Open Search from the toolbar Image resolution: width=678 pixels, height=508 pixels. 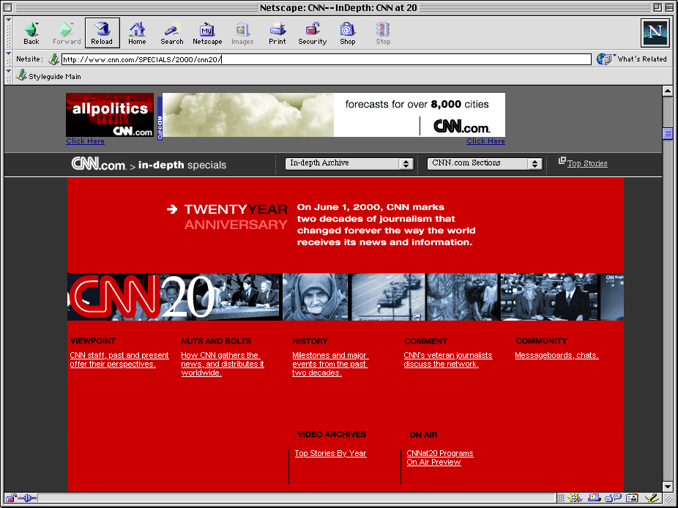click(172, 33)
